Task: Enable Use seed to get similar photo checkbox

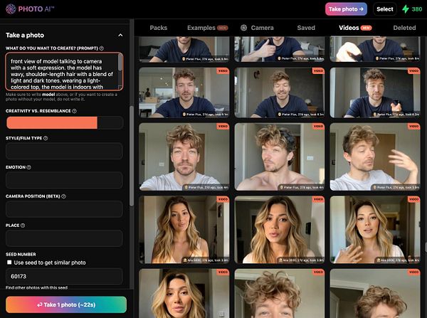Action: pos(9,263)
